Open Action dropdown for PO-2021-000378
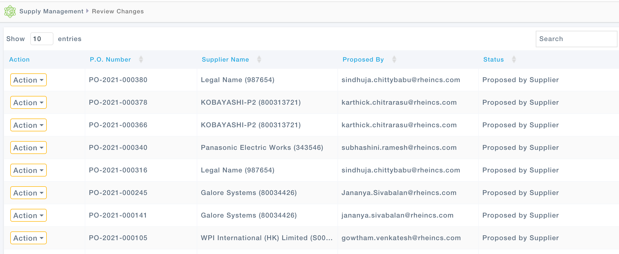The image size is (619, 254). [28, 103]
